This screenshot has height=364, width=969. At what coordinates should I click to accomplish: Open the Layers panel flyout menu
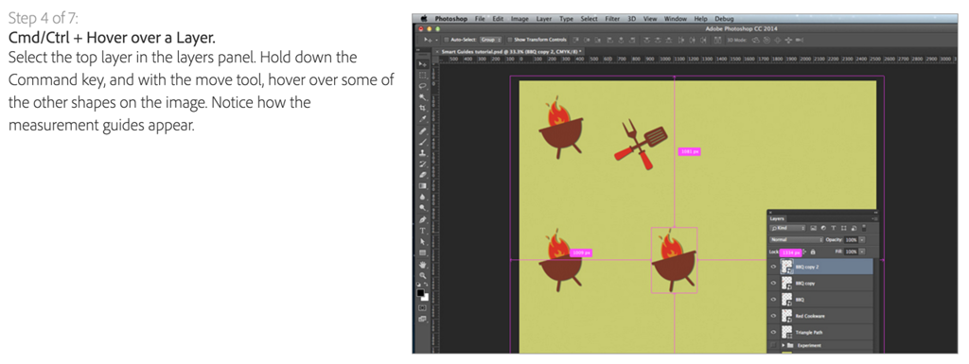pyautogui.click(x=874, y=218)
